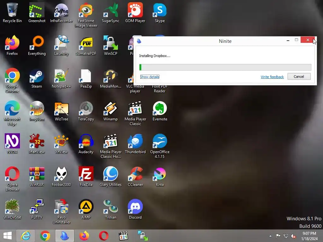Select the Notepad++ desktop shortcut
Image resolution: width=323 pixels, height=242 pixels.
(62, 78)
